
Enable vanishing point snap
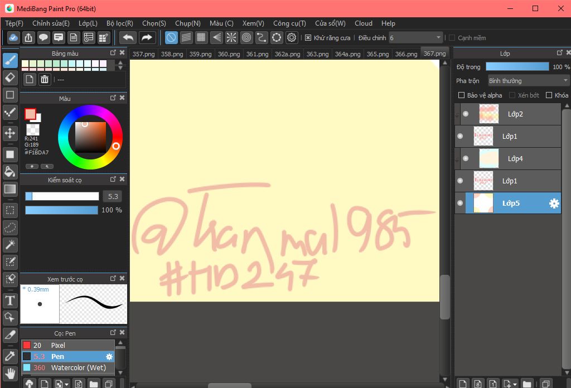216,37
